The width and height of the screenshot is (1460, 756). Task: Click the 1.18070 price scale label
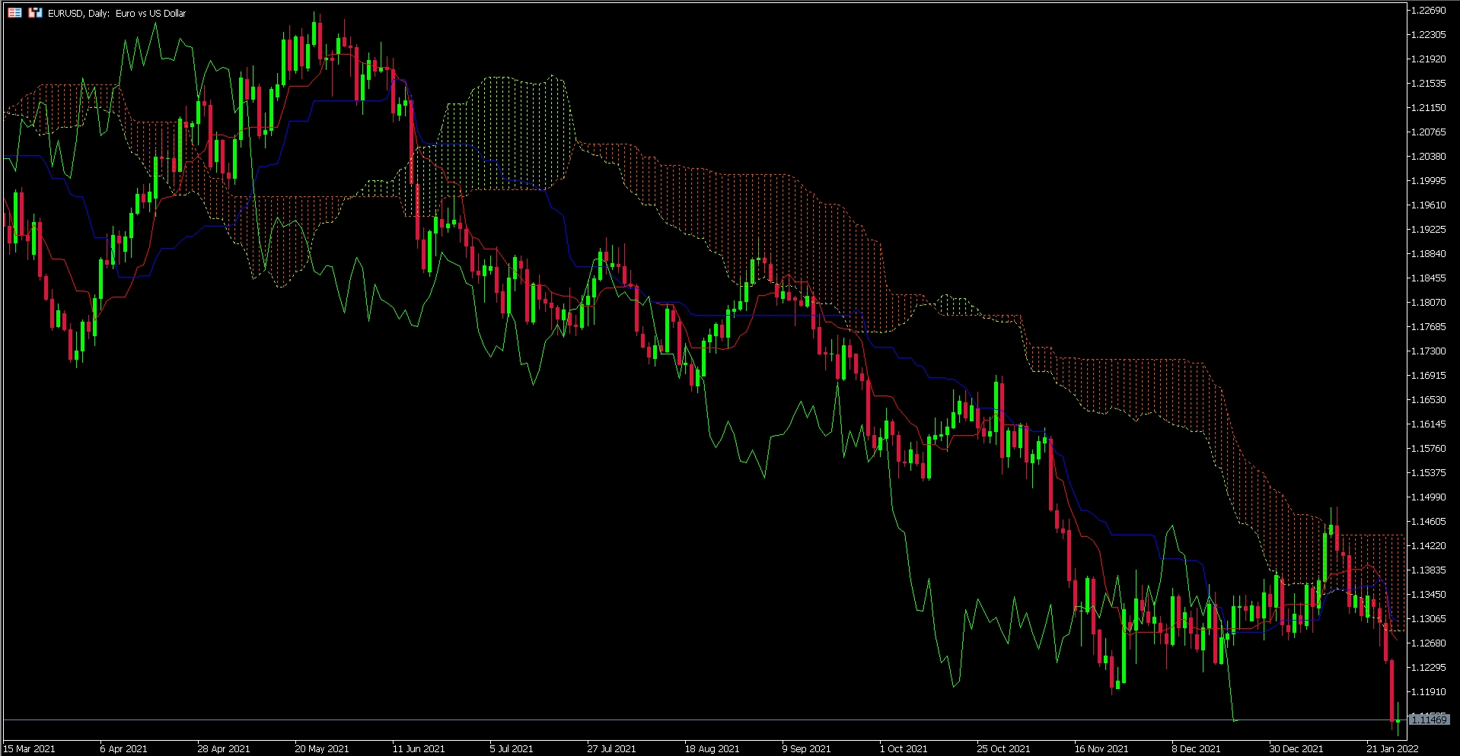1428,303
